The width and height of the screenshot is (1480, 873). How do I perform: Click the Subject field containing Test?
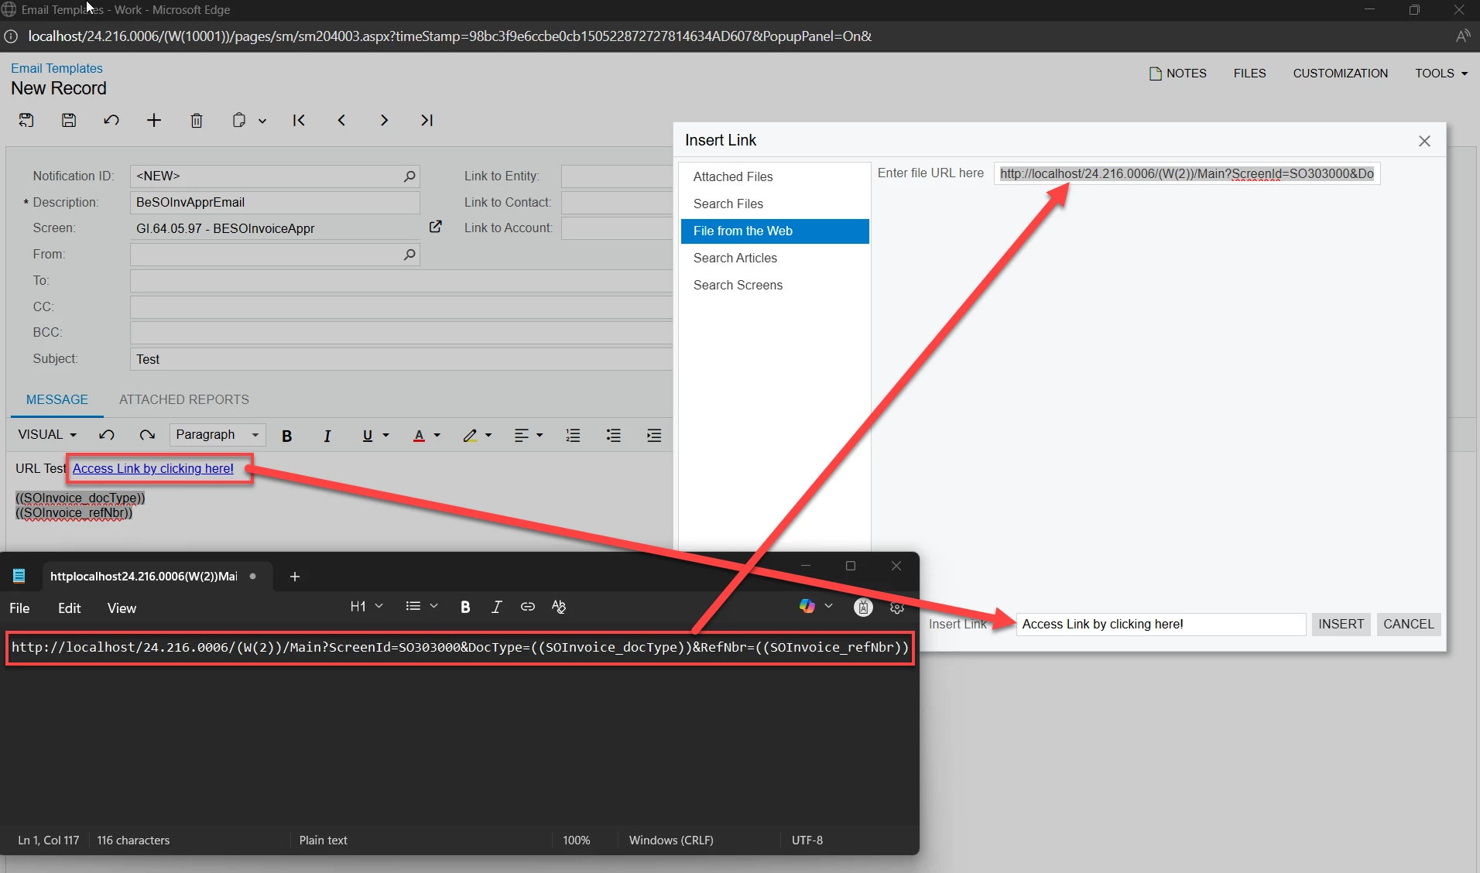click(401, 359)
